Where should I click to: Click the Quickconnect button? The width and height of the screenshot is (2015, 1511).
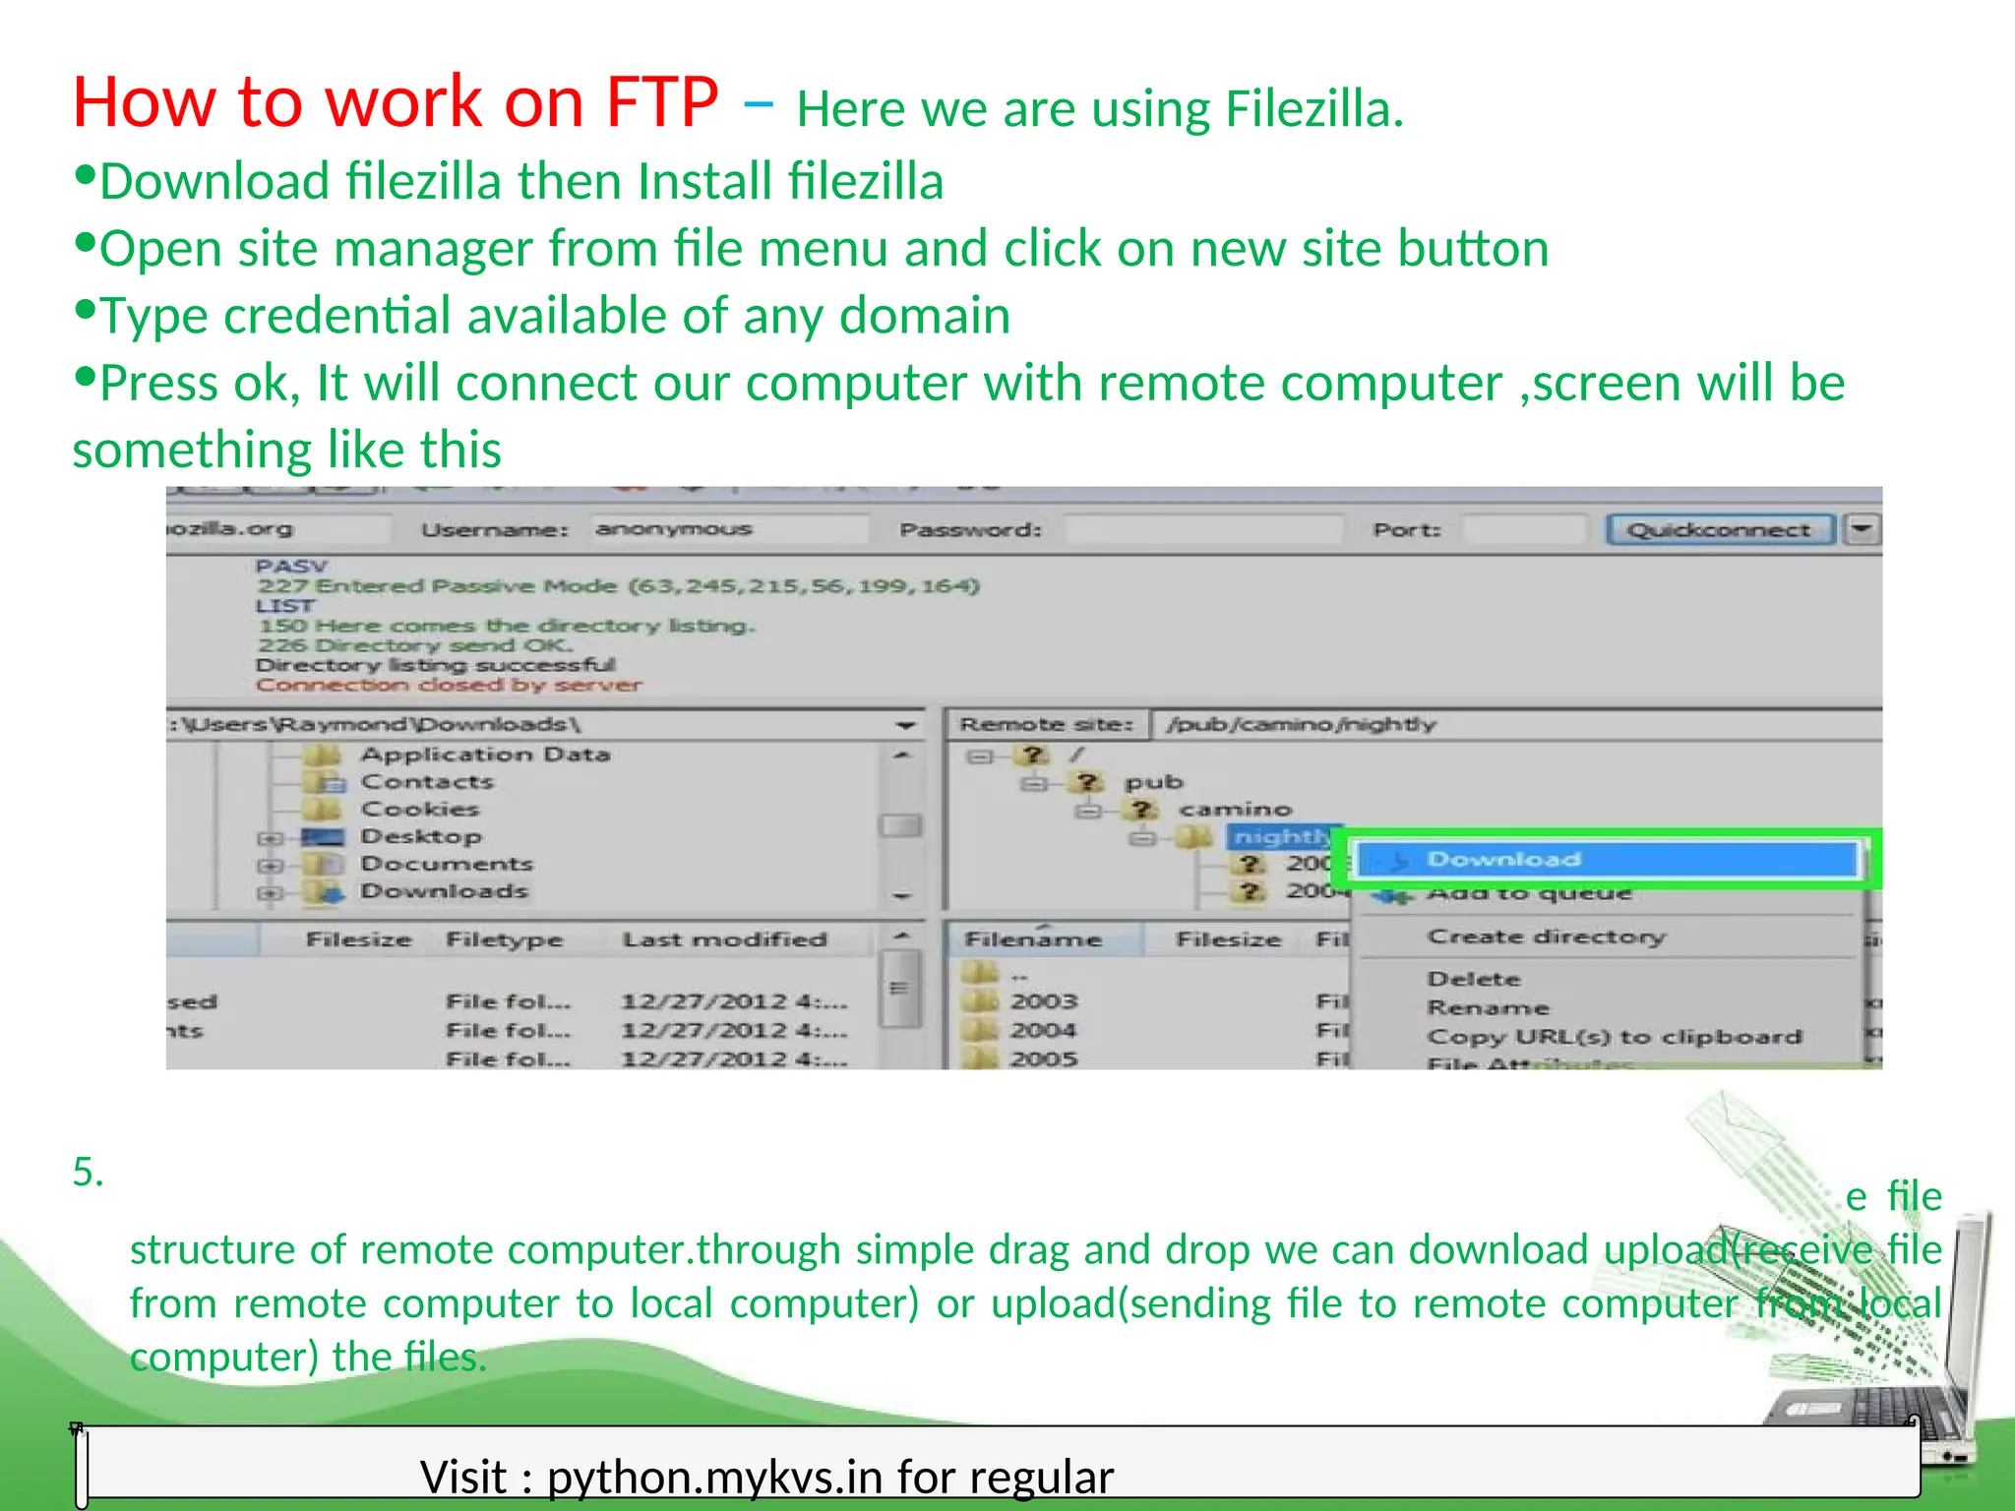(1720, 530)
